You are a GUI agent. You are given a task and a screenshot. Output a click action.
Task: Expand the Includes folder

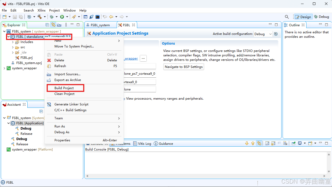[x=13, y=42]
